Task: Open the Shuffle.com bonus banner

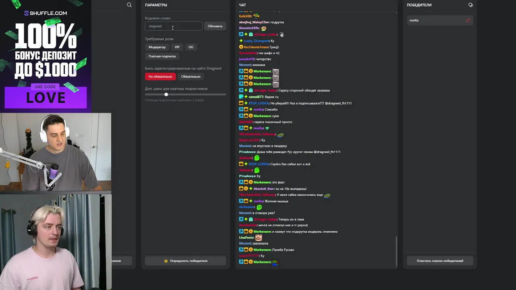Action: (46, 56)
